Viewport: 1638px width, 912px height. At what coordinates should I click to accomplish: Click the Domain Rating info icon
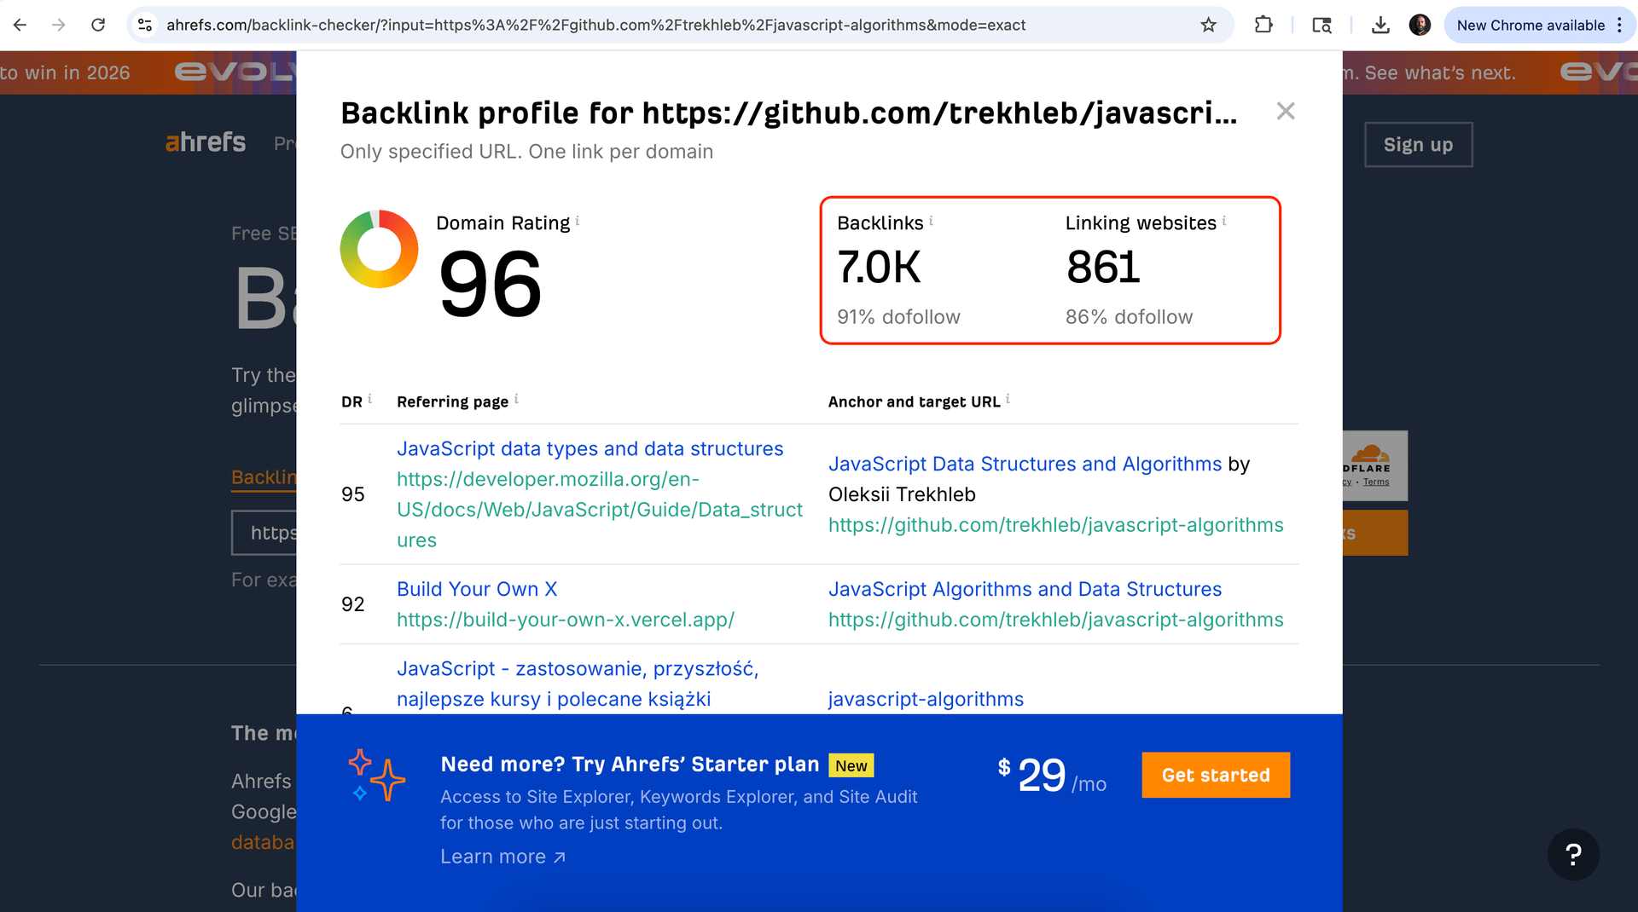point(578,221)
